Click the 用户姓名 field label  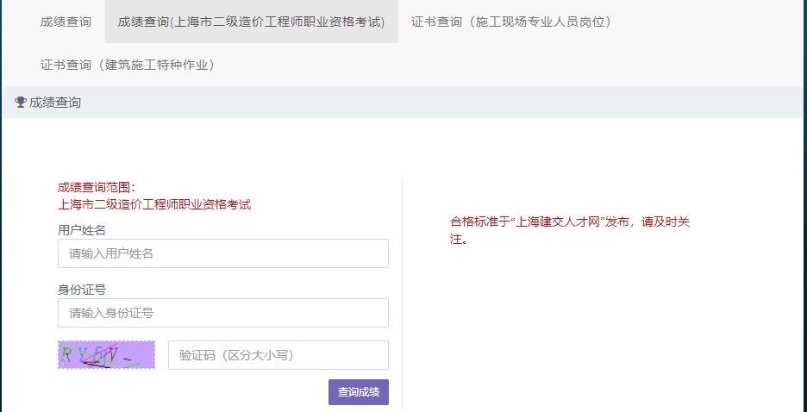click(x=82, y=230)
